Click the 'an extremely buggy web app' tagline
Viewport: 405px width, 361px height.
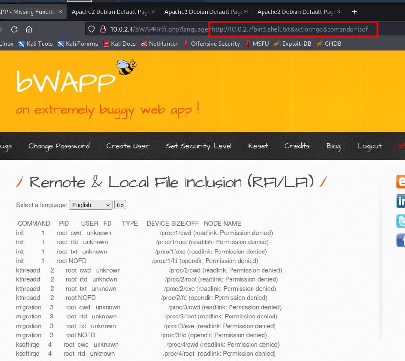(x=108, y=110)
